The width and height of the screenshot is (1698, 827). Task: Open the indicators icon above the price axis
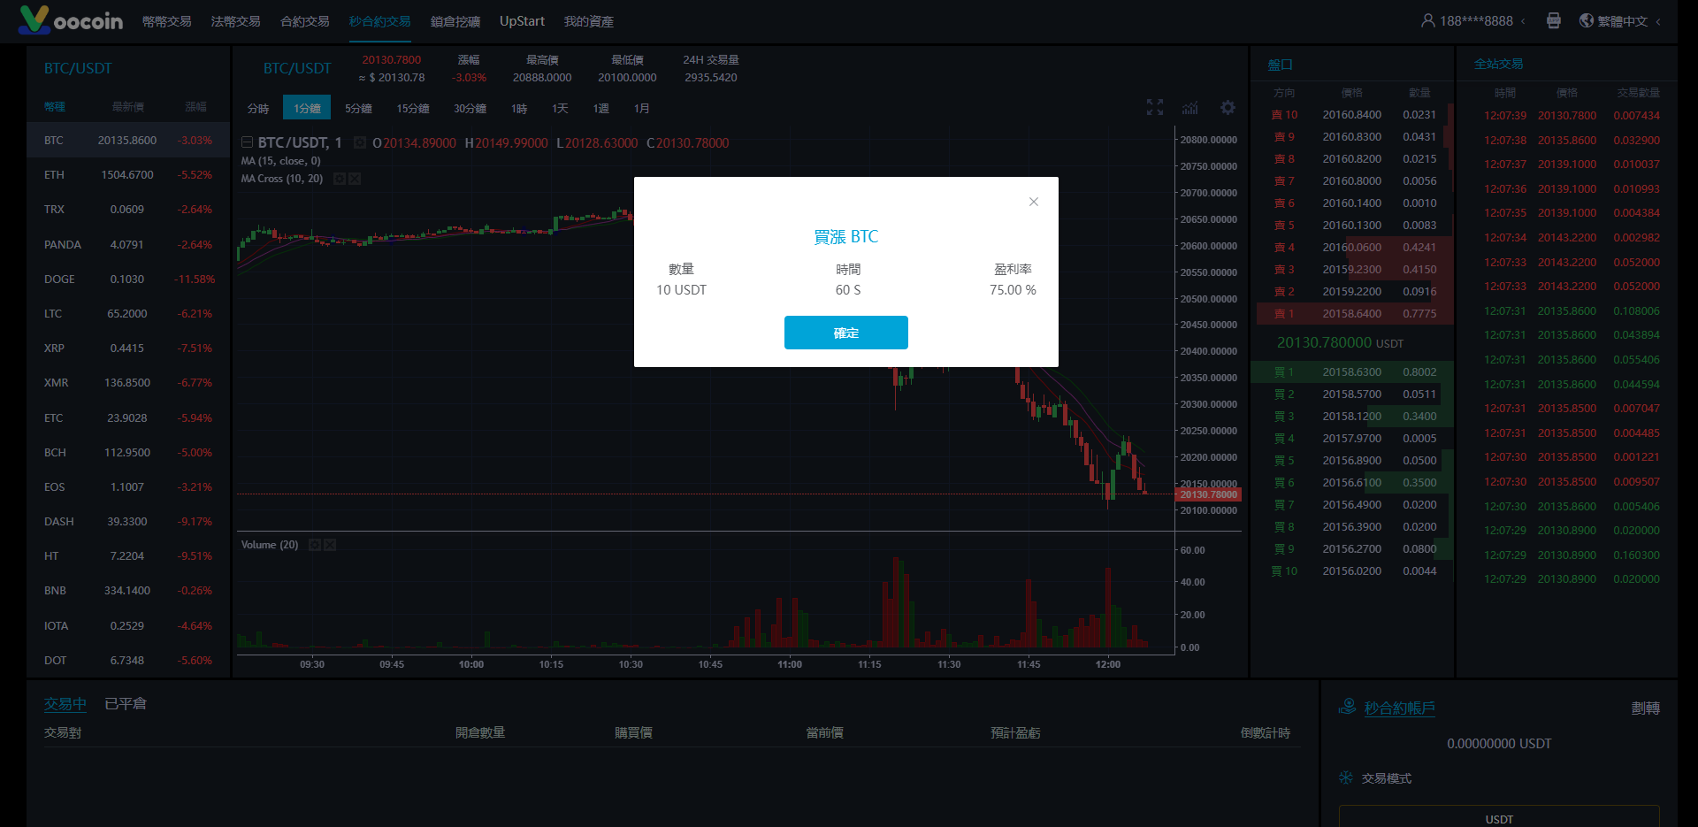pyautogui.click(x=1189, y=107)
